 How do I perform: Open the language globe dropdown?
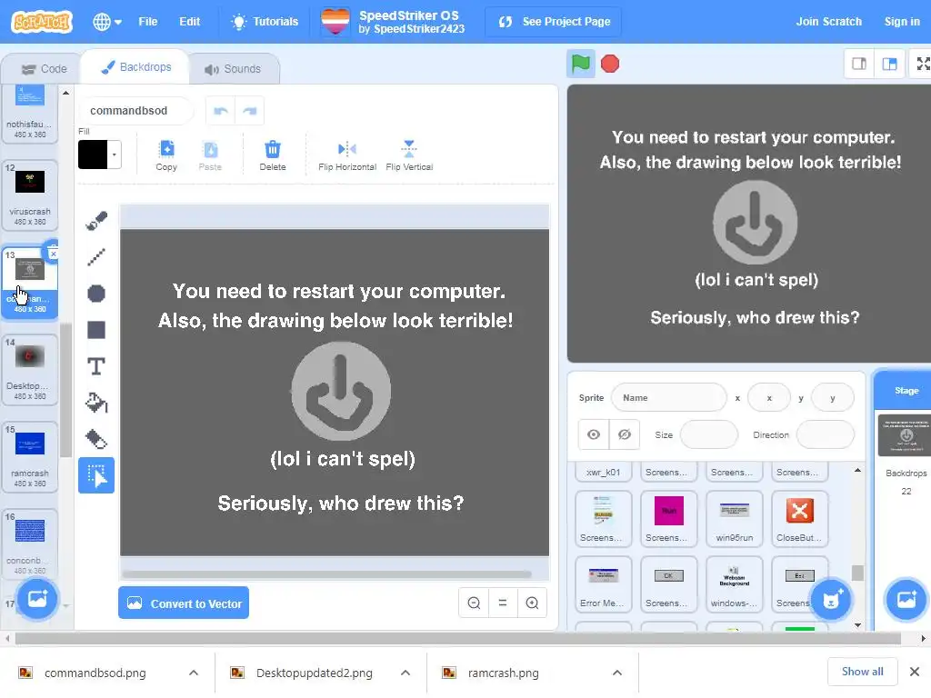point(107,22)
